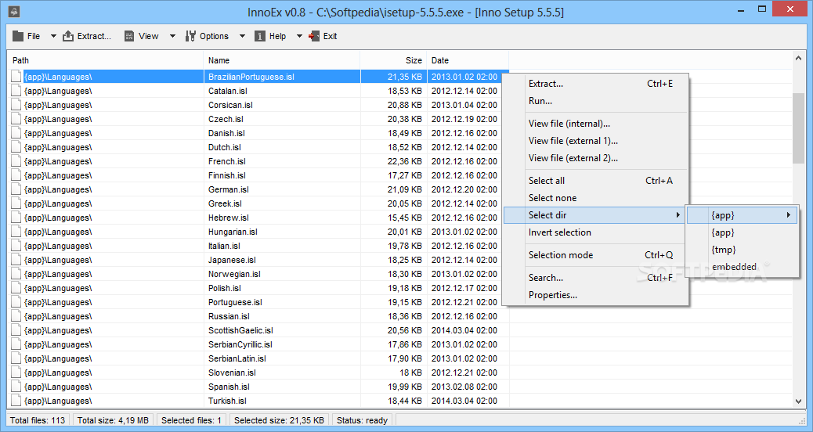Viewport: 813px width, 432px height.
Task: Click the Extract toolbar icon
Action: pyautogui.click(x=68, y=36)
